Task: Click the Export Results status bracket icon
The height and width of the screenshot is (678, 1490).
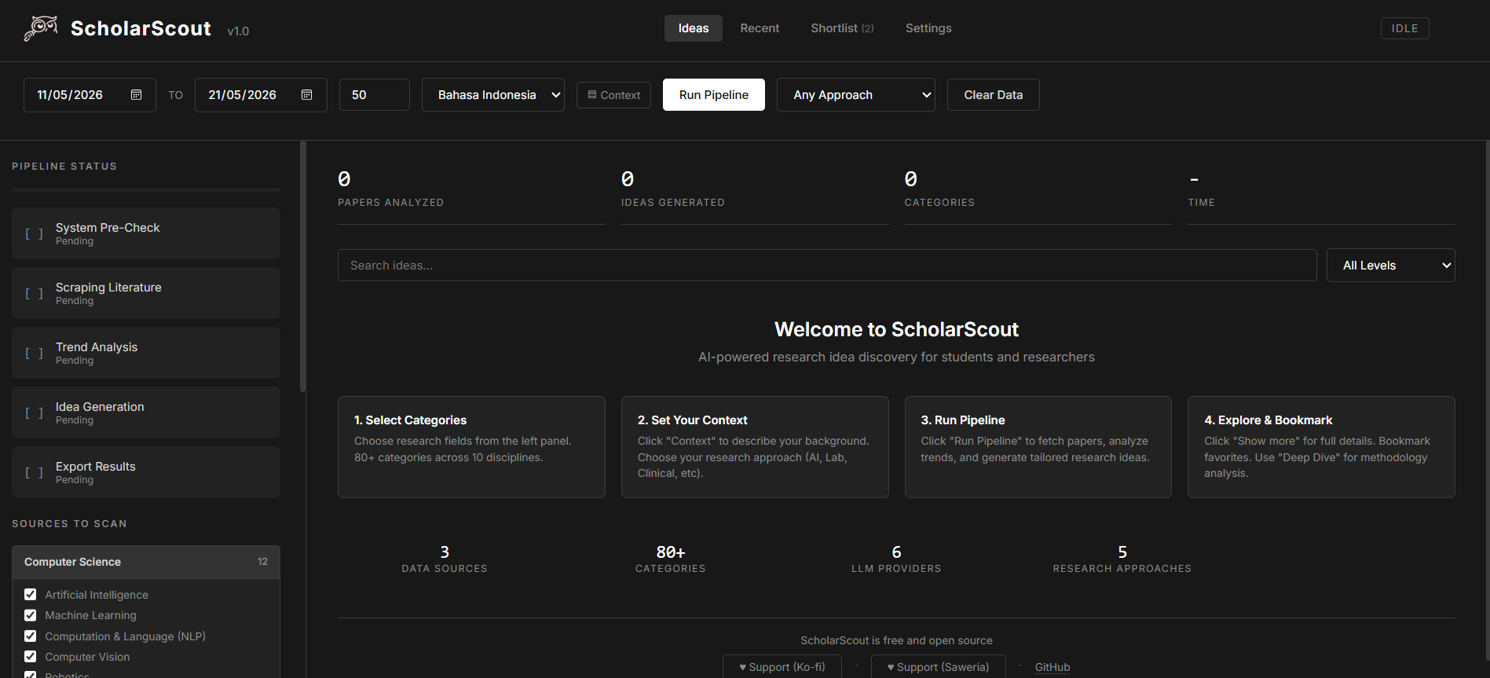Action: (x=34, y=472)
